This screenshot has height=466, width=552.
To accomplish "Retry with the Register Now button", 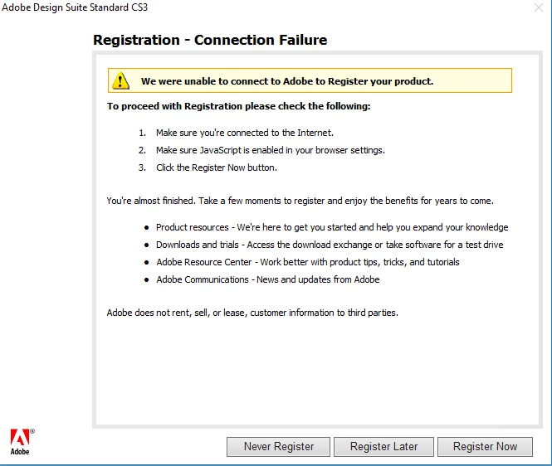I will click(x=485, y=447).
